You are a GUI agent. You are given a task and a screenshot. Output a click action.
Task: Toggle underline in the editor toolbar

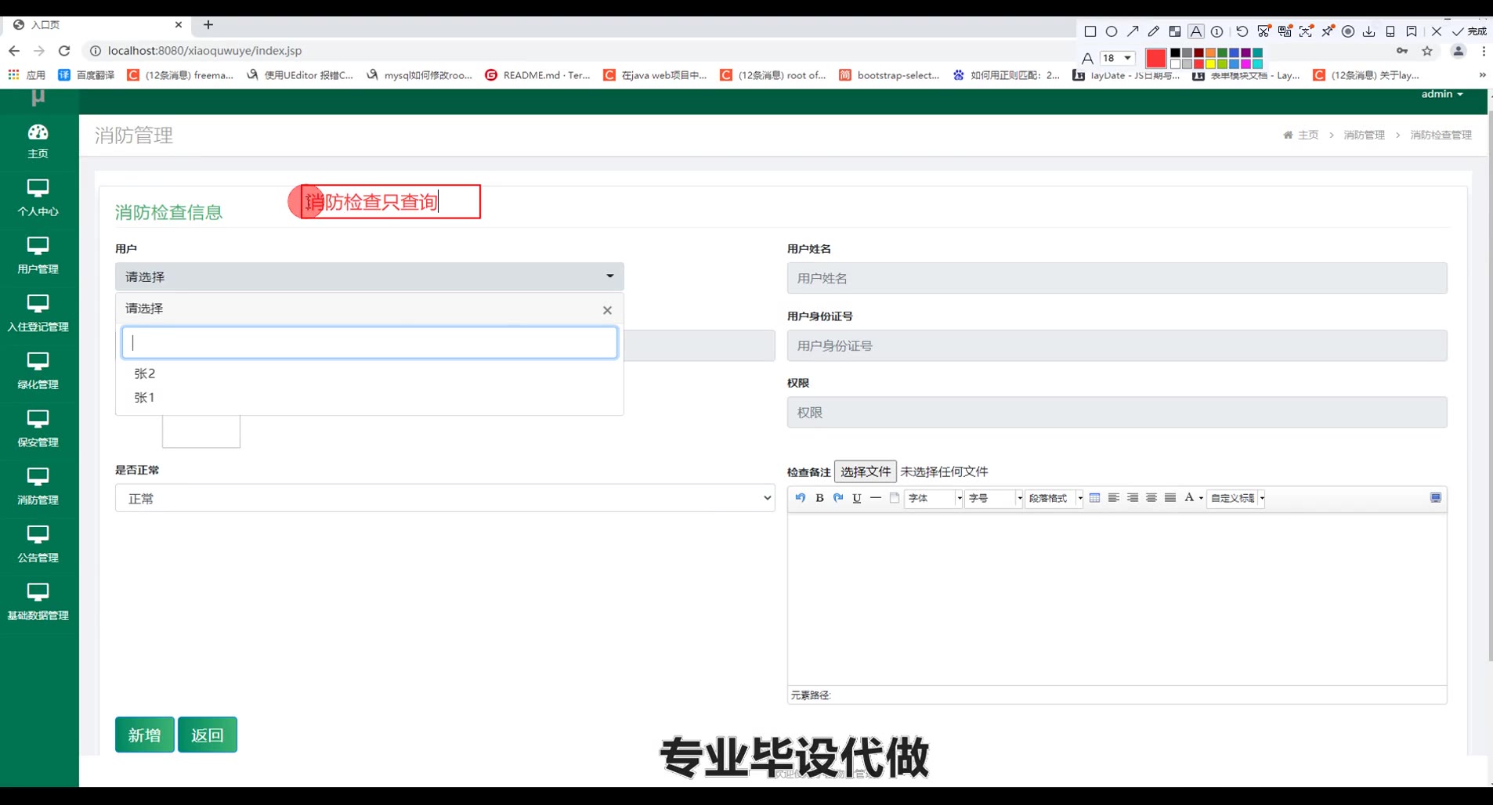click(x=857, y=498)
